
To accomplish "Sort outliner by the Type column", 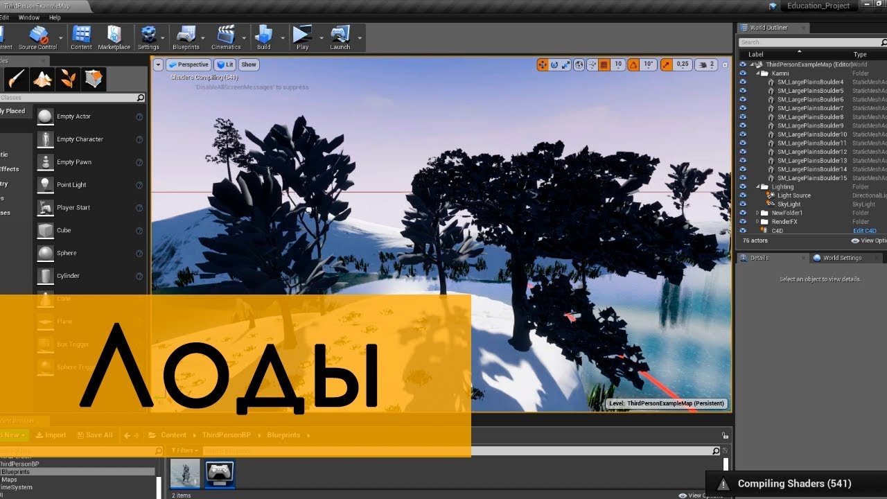I will pos(860,54).
